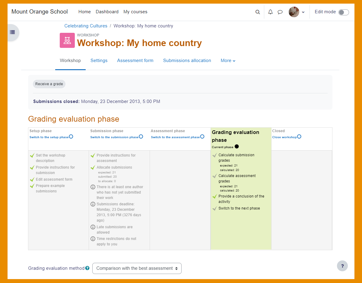Click Switch to the submission phase link

tap(114, 137)
